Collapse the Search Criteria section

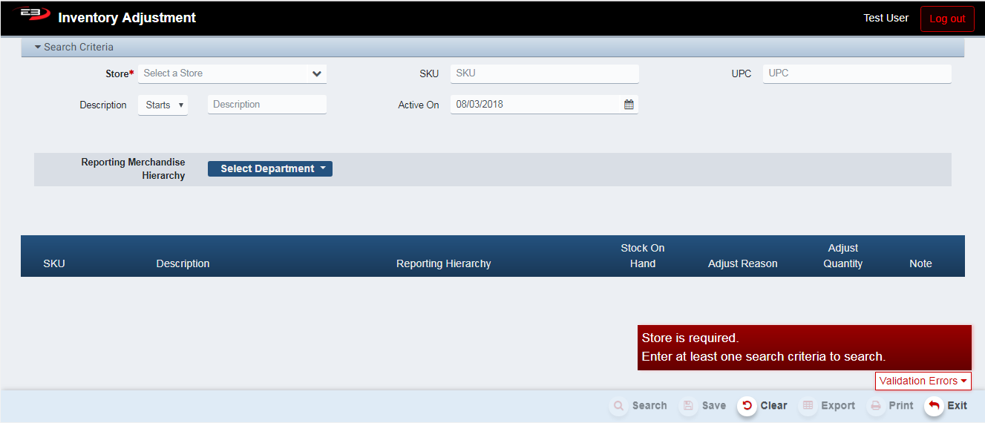(x=74, y=47)
